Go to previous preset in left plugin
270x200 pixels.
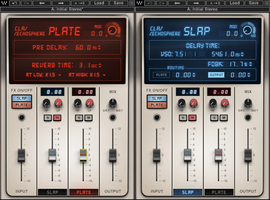point(42,3)
